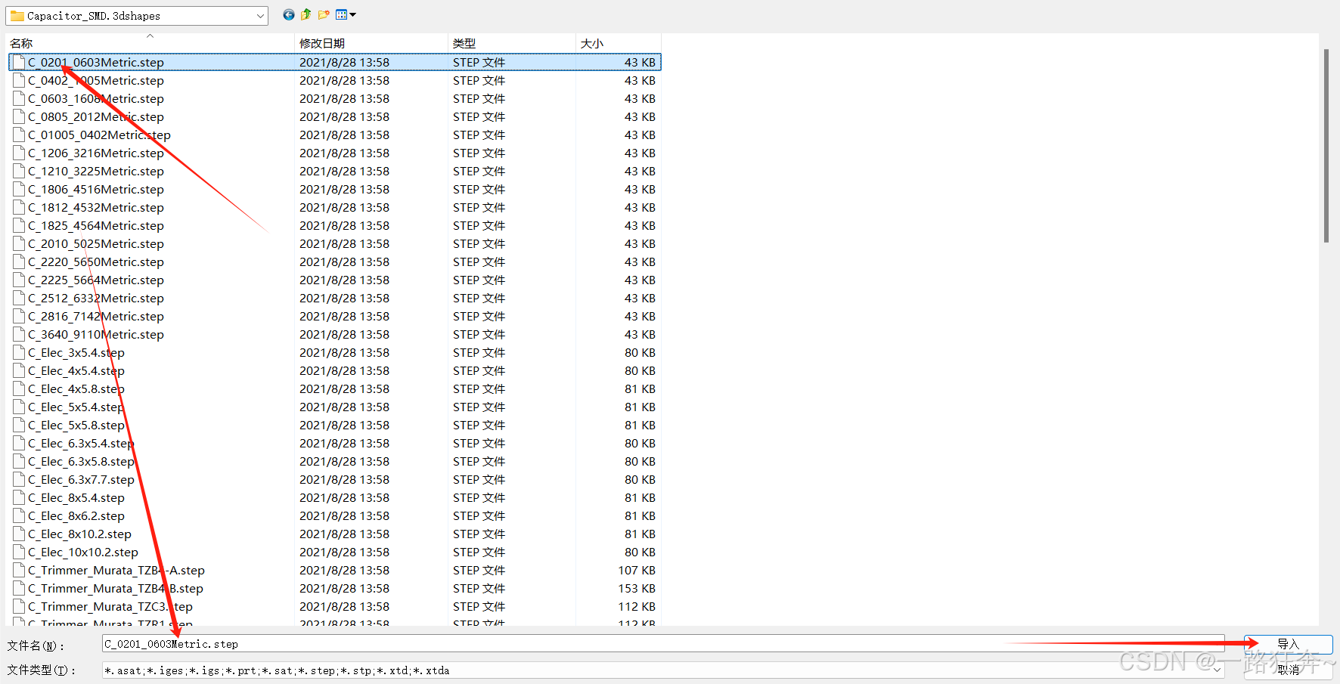This screenshot has height=684, width=1340.
Task: Select file icon of C_0201_0603Metric.step
Action: (19, 62)
